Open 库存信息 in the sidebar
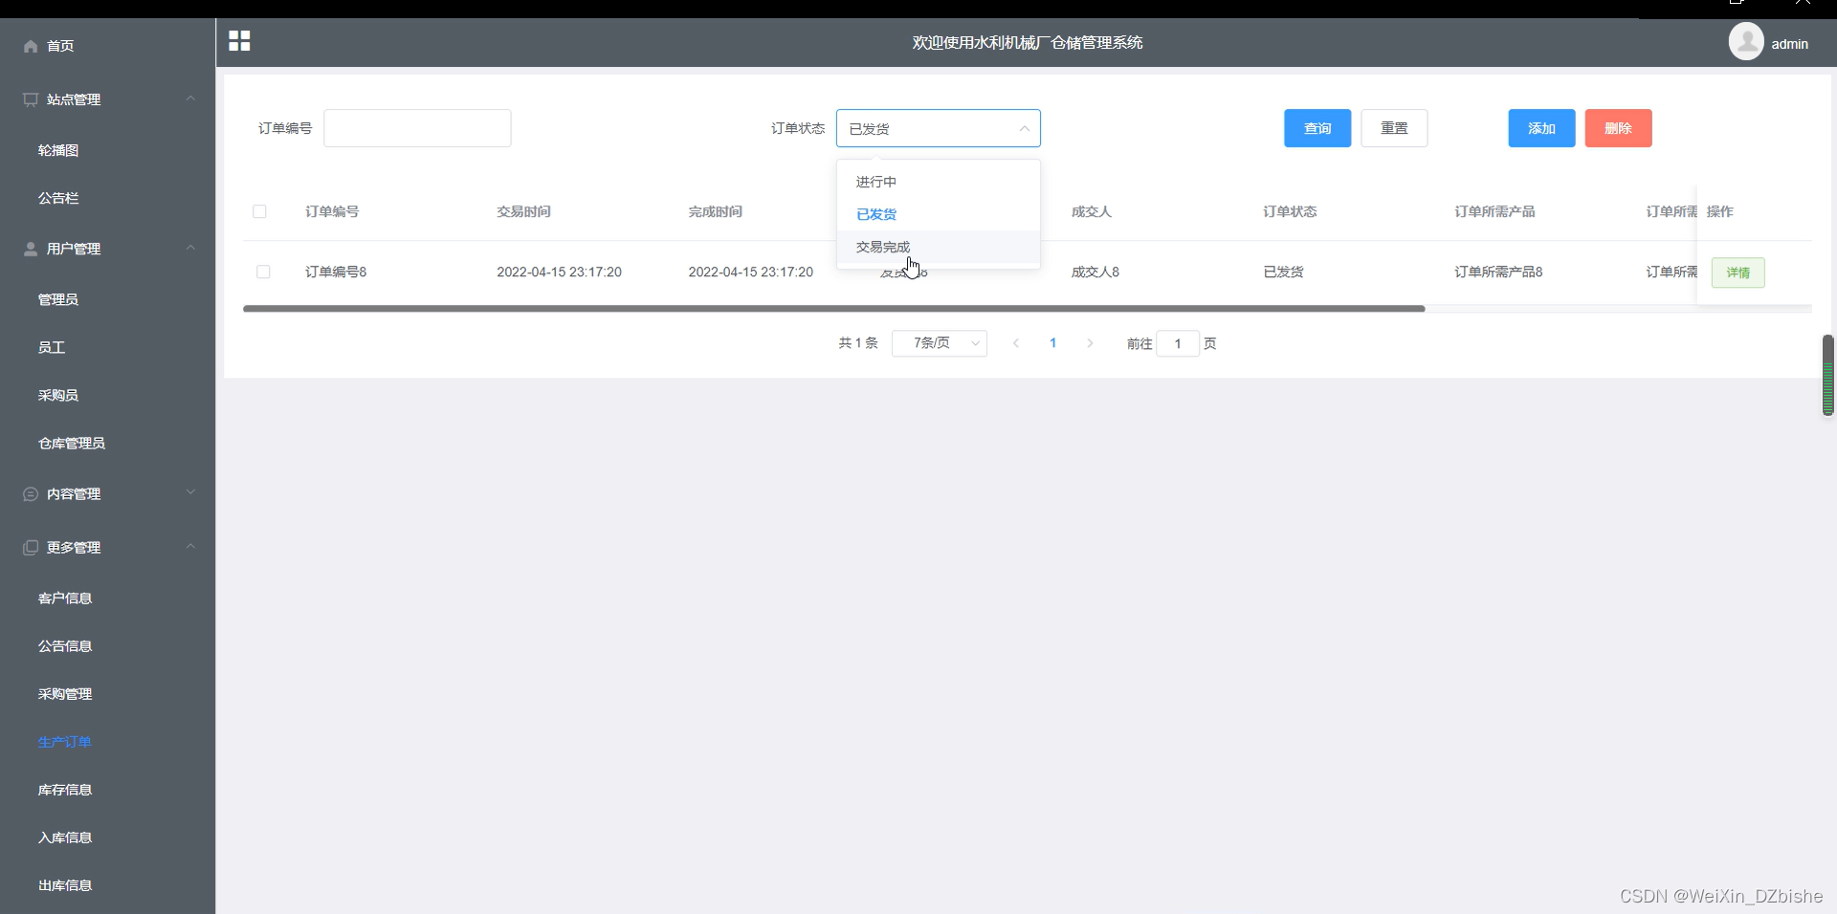The image size is (1837, 914). pos(65,790)
